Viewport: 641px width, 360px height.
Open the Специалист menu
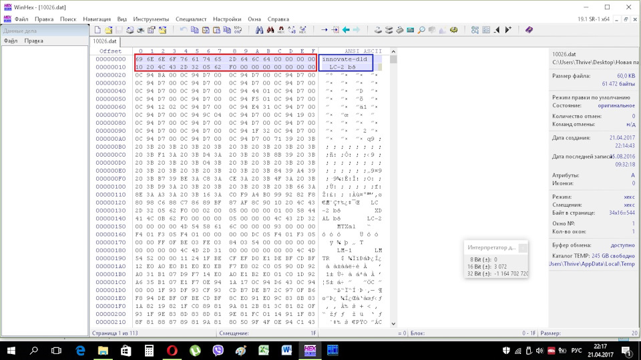click(191, 19)
